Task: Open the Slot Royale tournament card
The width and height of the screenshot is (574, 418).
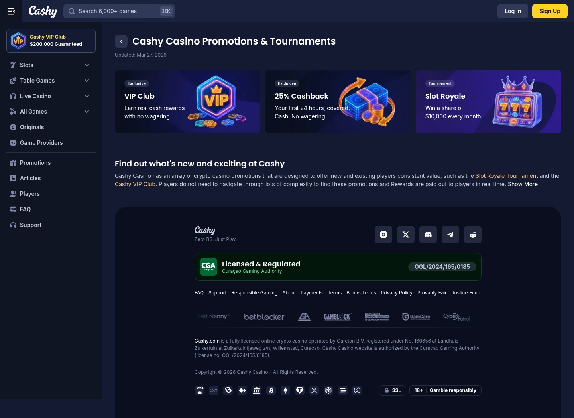Action: click(488, 102)
